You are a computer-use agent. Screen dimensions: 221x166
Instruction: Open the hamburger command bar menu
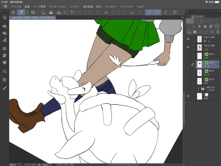tap(13, 12)
